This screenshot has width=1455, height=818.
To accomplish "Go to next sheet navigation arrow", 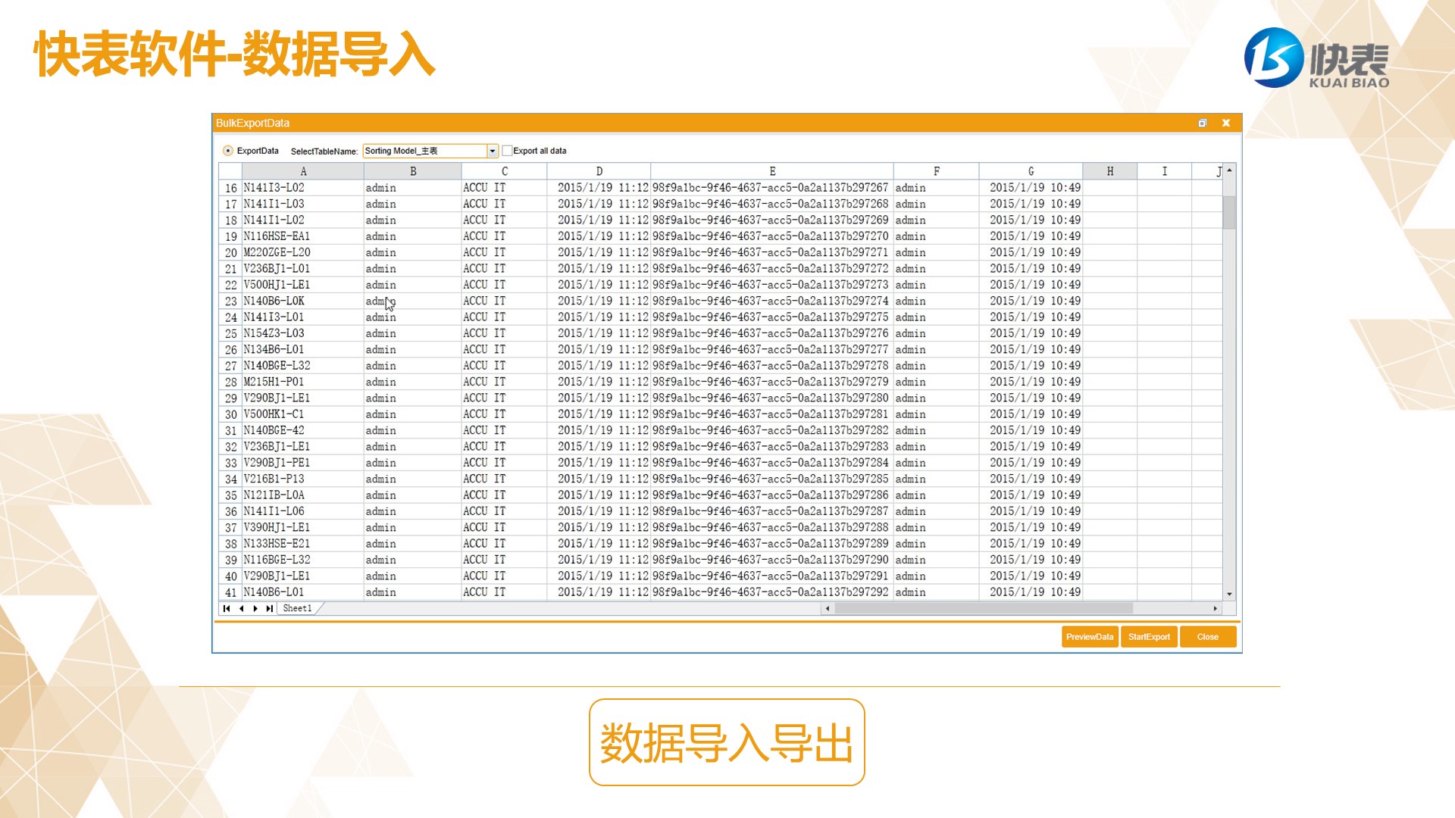I will [255, 608].
